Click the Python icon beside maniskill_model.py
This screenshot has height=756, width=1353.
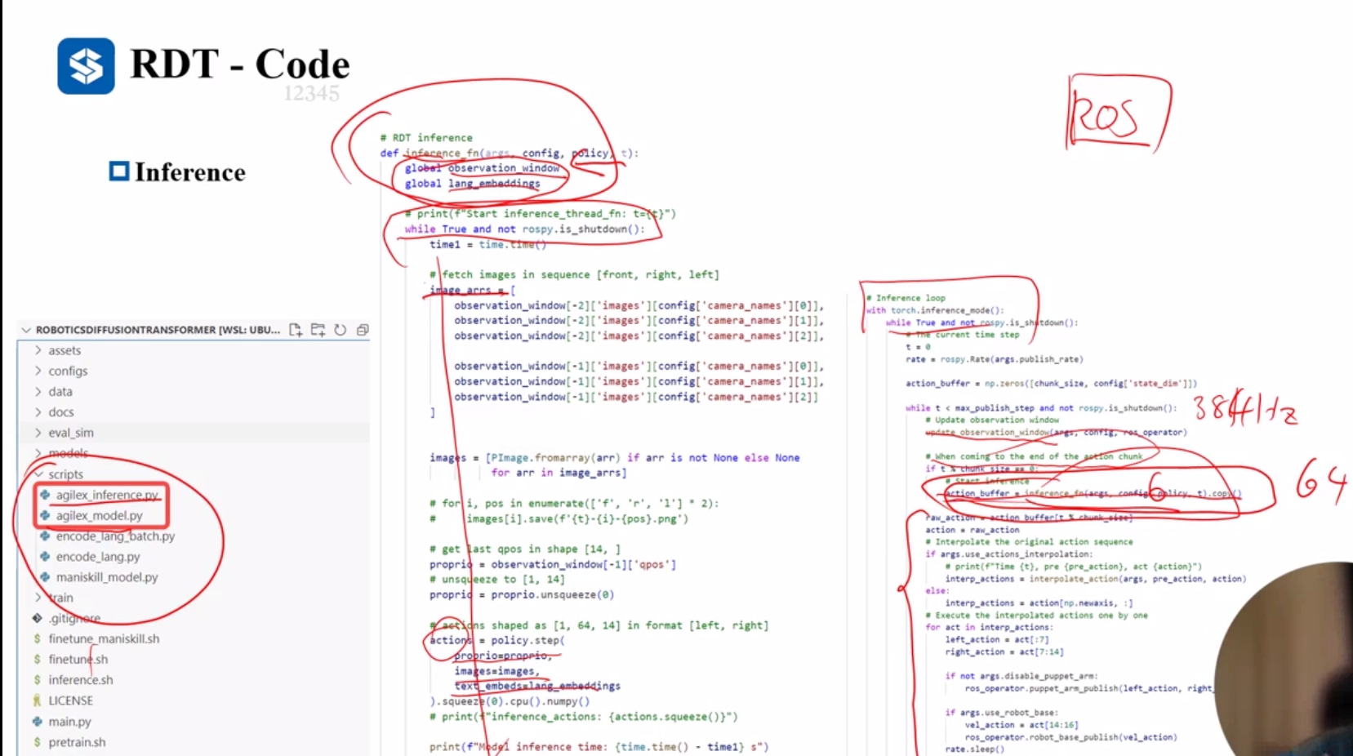coord(45,576)
